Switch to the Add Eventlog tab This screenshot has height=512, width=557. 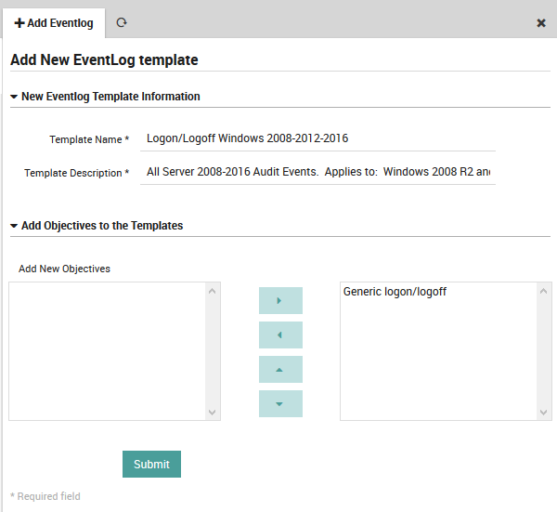coord(54,23)
